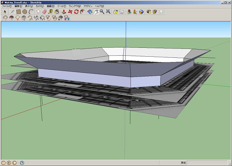Select the Paint Bucket tool
The image size is (232, 166).
[x=57, y=12]
